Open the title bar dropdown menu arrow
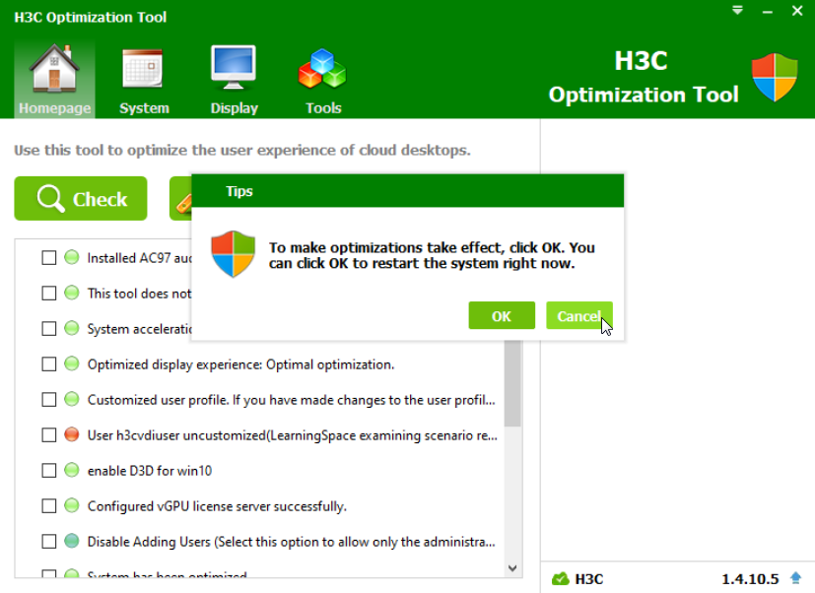 [737, 11]
